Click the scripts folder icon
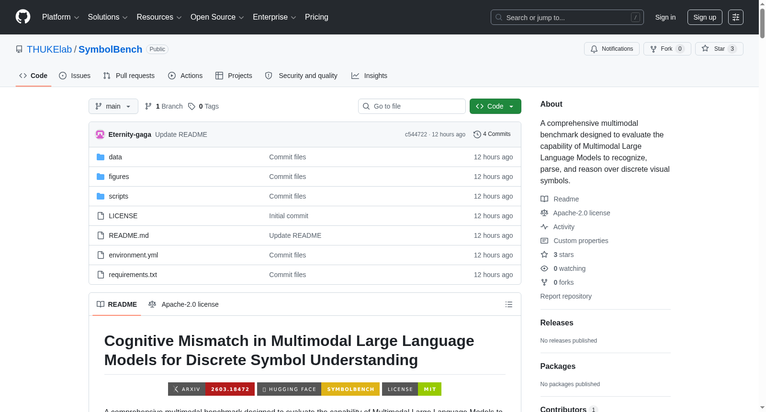The height and width of the screenshot is (412, 766). (101, 196)
